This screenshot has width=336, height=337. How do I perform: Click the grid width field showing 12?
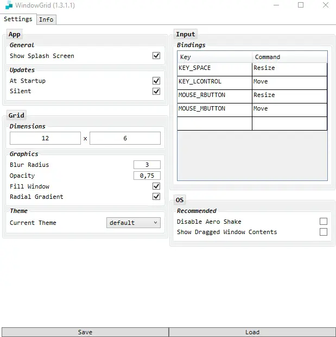[45, 138]
